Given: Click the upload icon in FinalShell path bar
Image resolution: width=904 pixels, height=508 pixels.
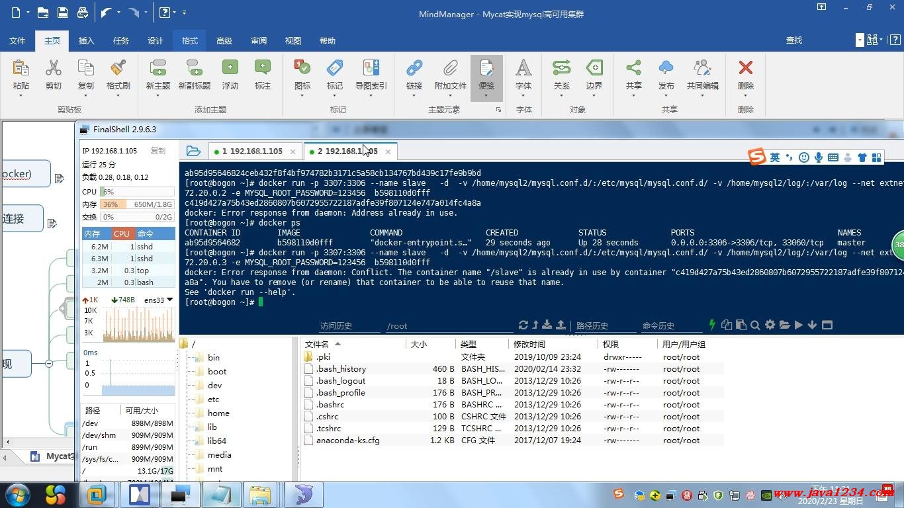Looking at the screenshot, I should click(561, 325).
